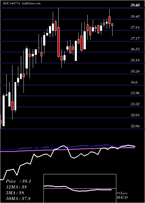Screen dimensions: 145x203
Task: Click the 37.81 price axis label
Action: click(135, 28)
